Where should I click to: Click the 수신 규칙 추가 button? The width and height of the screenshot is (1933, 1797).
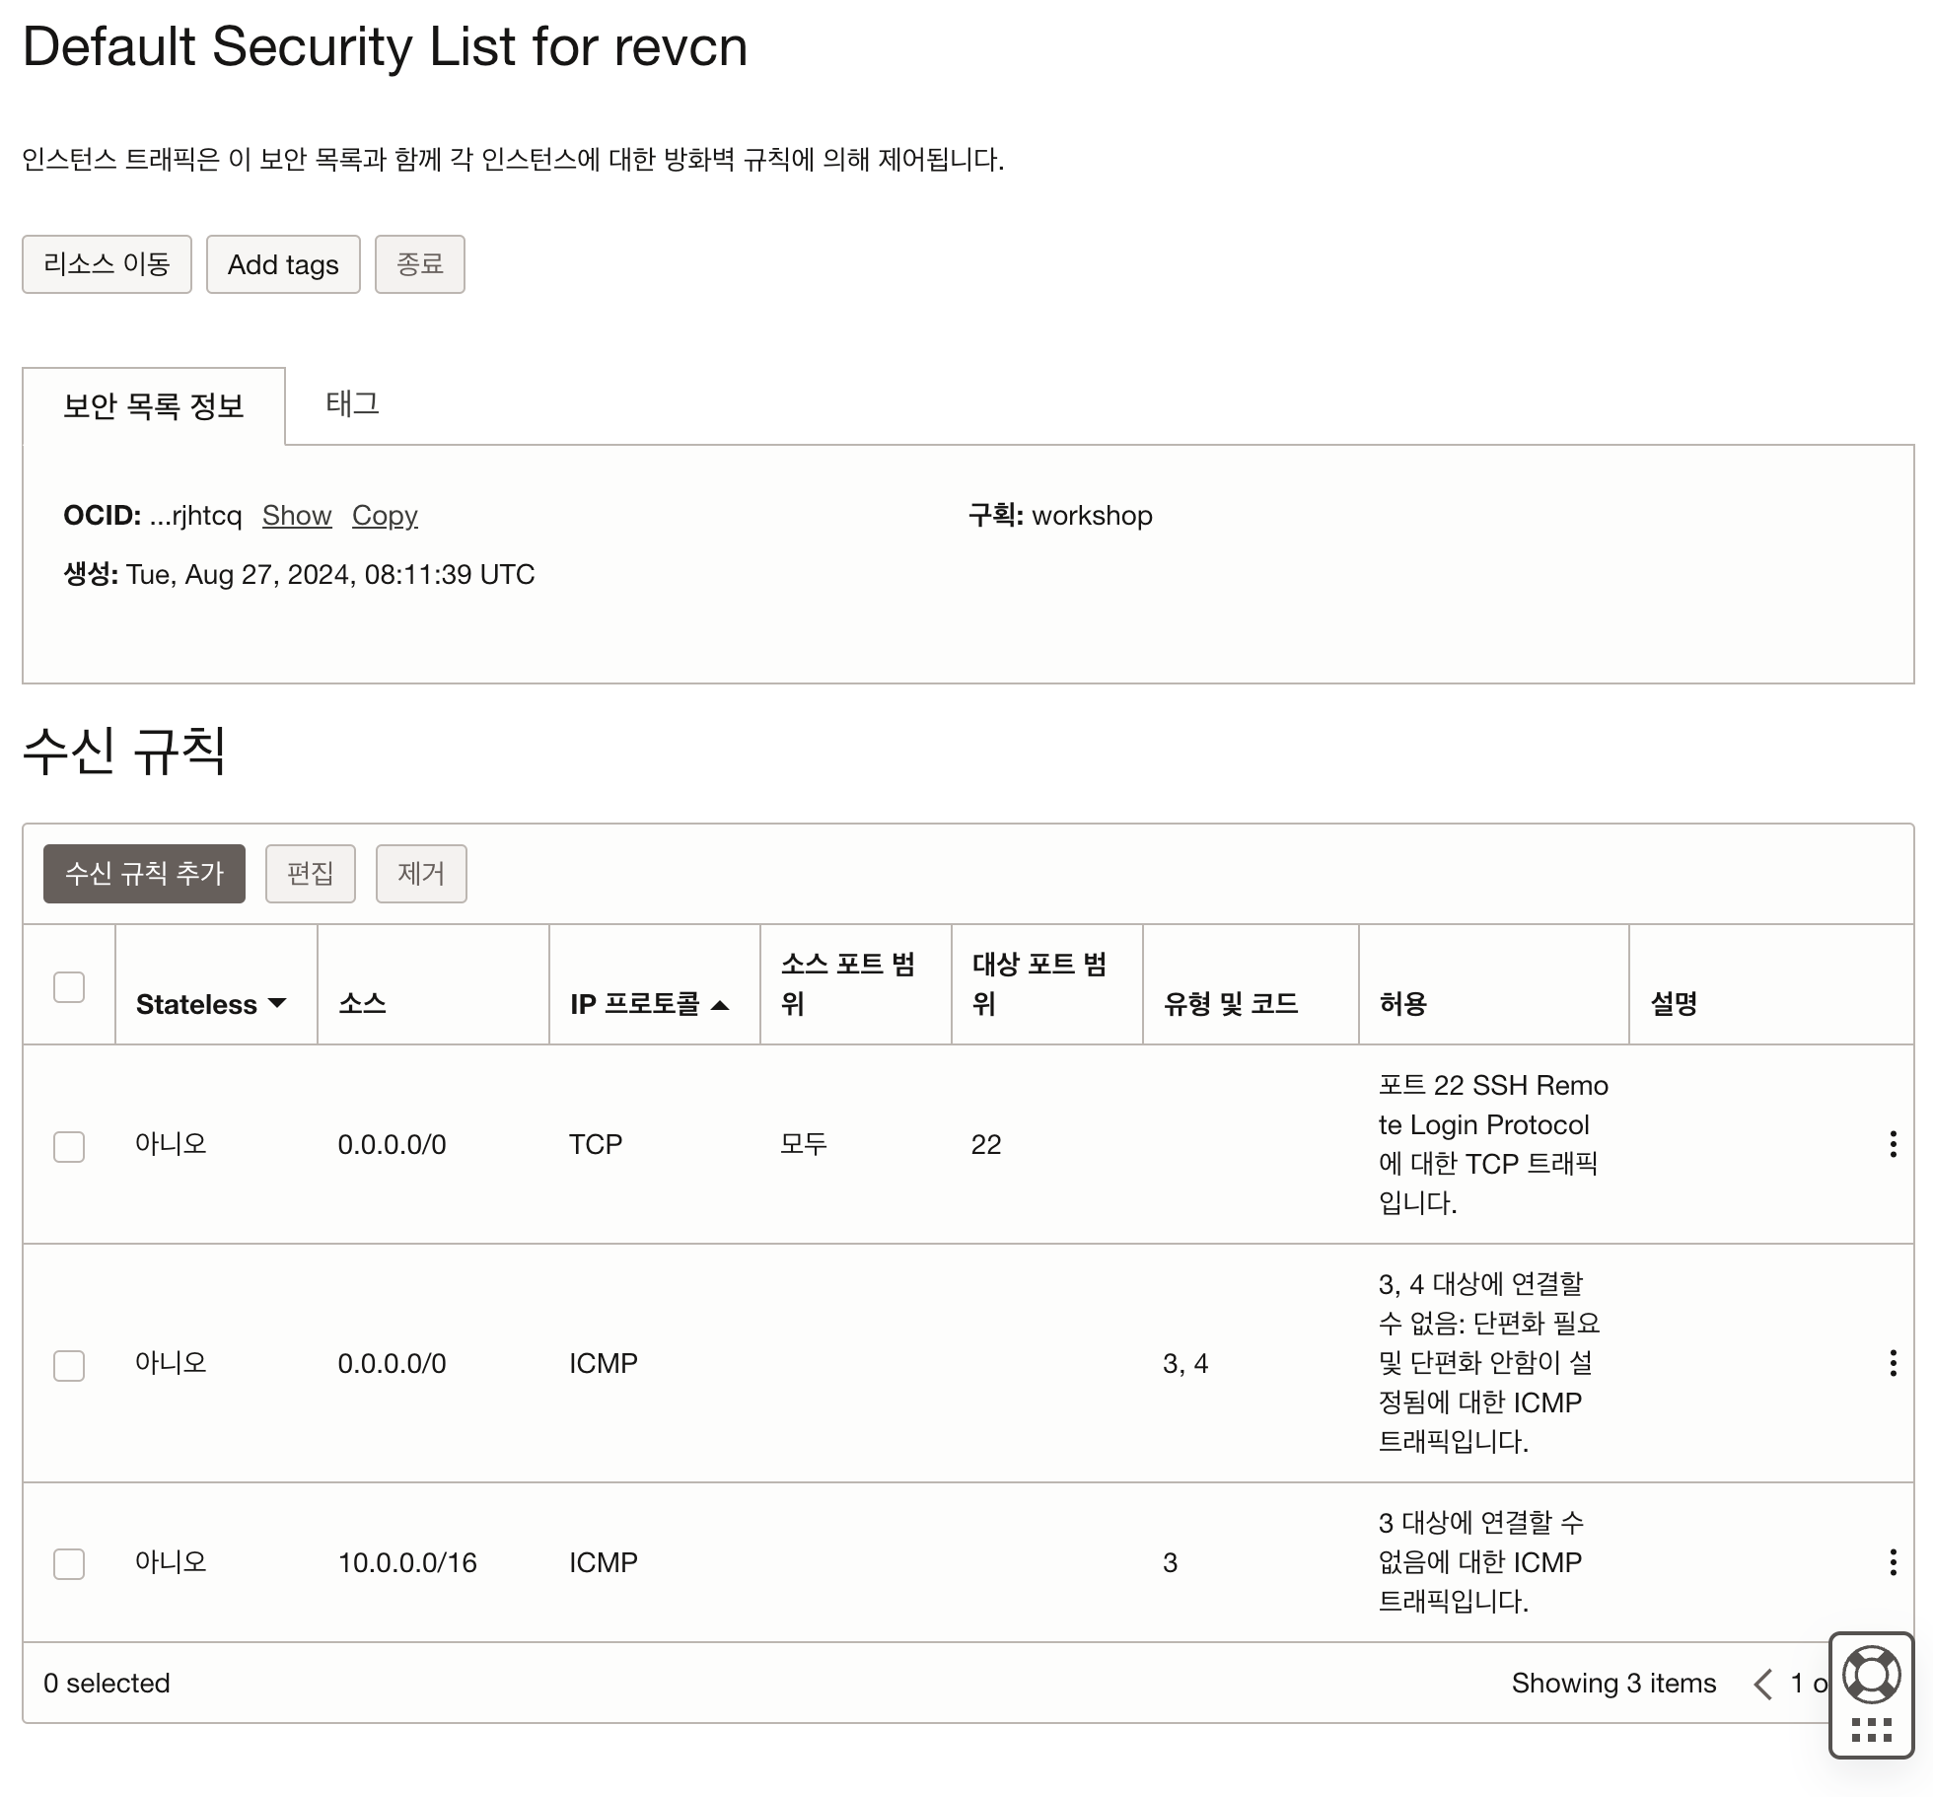144,873
